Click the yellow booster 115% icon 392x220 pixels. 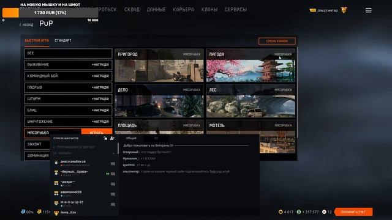(x=39, y=212)
